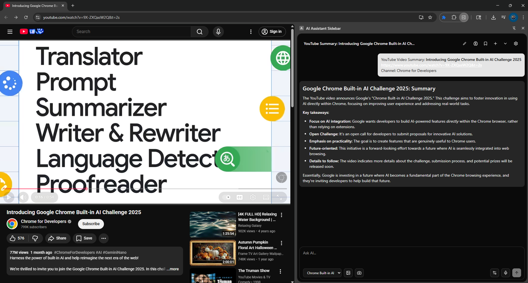Open YouTube settings three-dot menu
The width and height of the screenshot is (528, 283).
pyautogui.click(x=251, y=32)
